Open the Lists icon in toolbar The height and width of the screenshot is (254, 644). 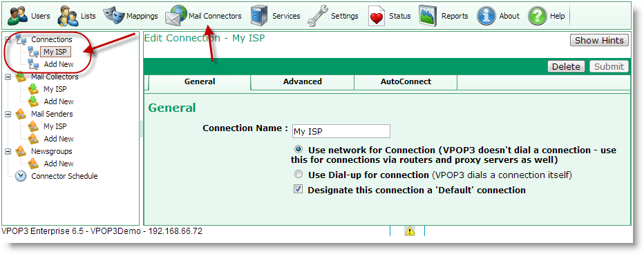[68, 16]
